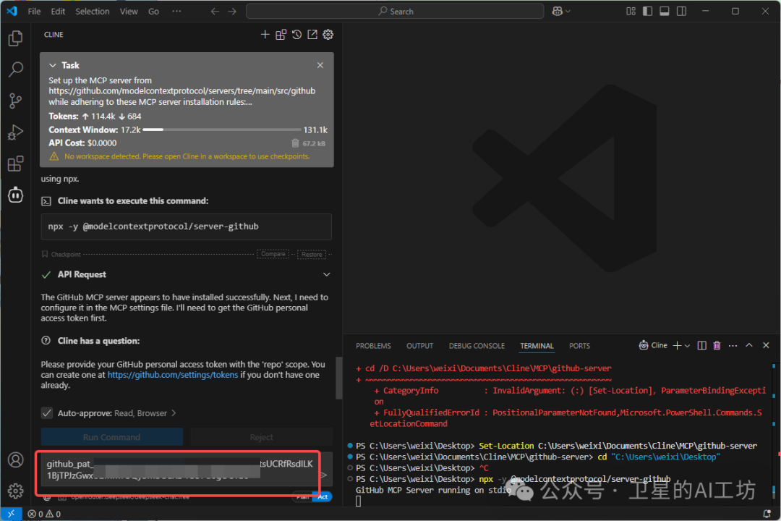
Task: Open the Run and Debug view
Action: click(15, 132)
